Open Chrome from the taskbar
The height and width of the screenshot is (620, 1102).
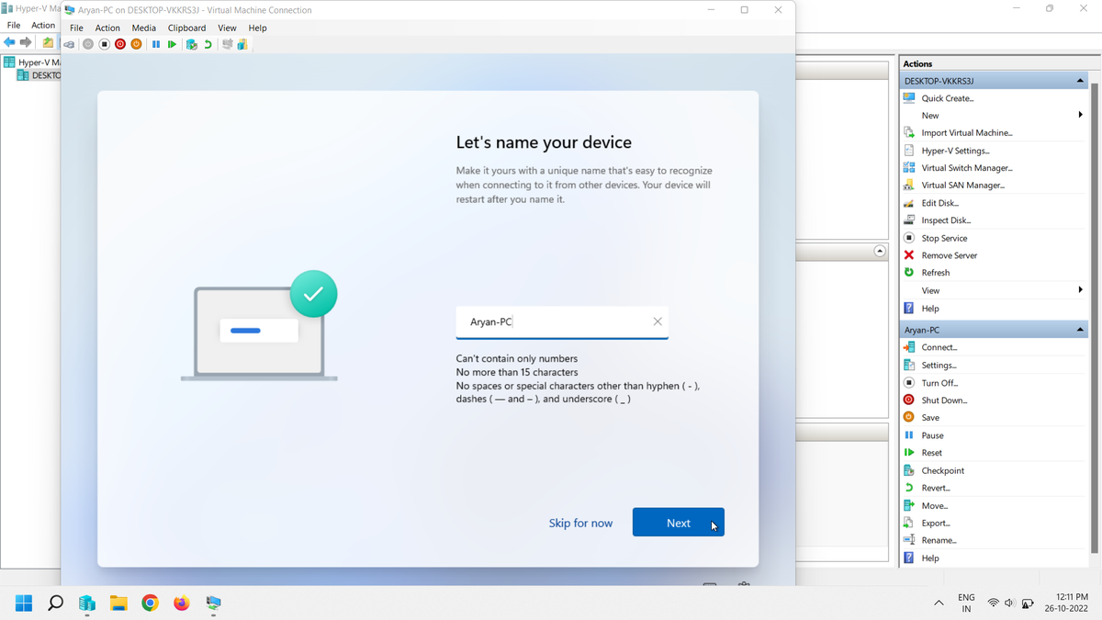point(150,603)
